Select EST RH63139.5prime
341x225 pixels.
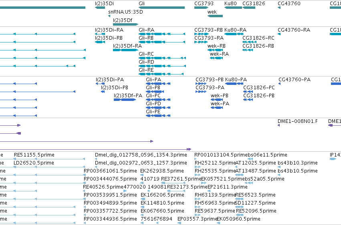coord(215,195)
